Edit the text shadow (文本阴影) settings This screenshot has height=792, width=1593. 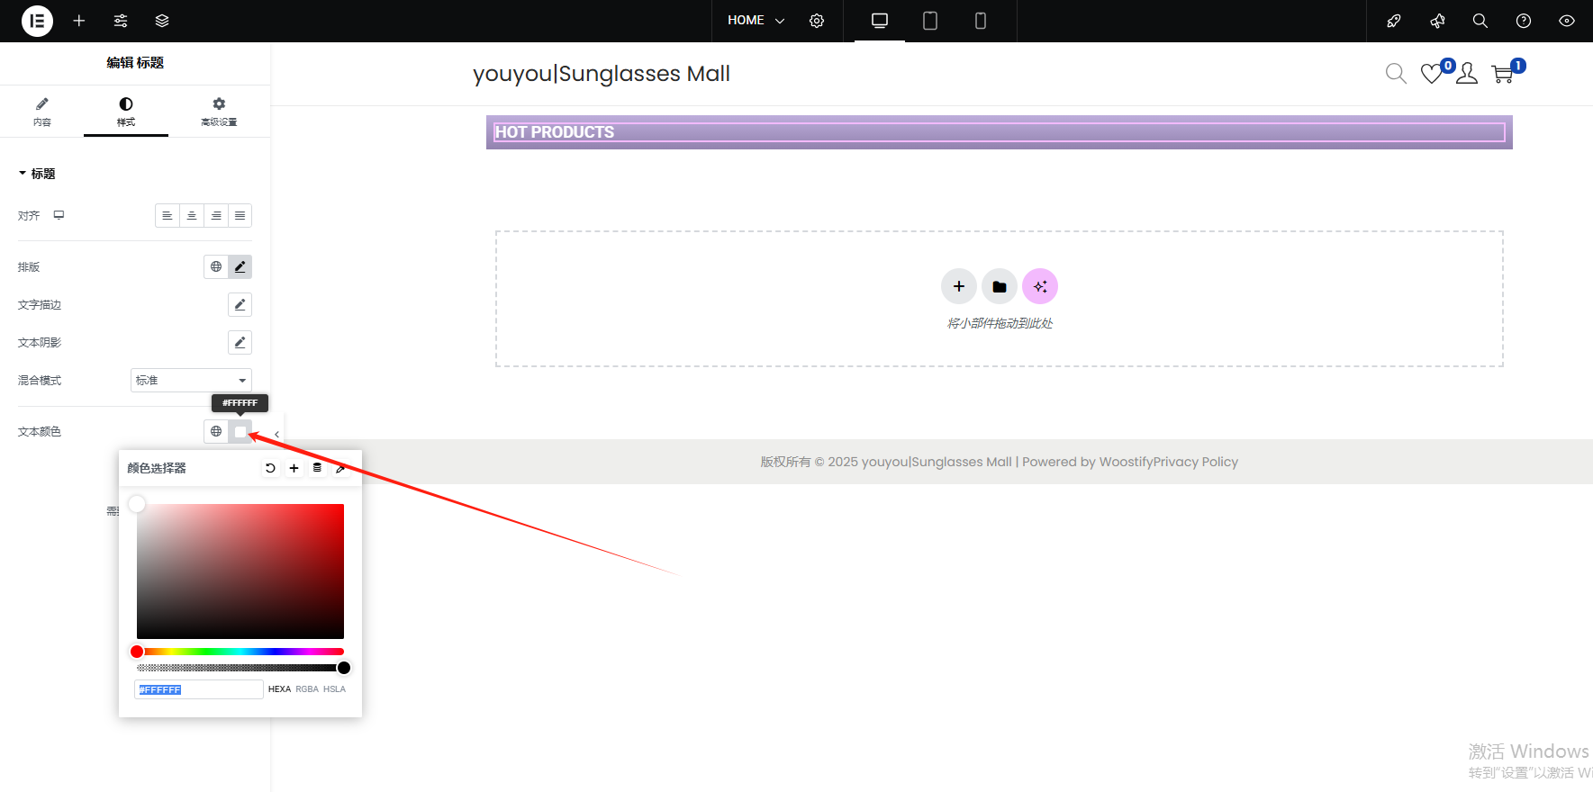pos(240,343)
